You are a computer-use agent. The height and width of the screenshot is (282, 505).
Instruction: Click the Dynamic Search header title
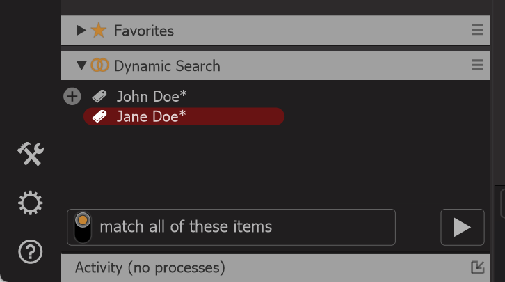[x=167, y=65]
